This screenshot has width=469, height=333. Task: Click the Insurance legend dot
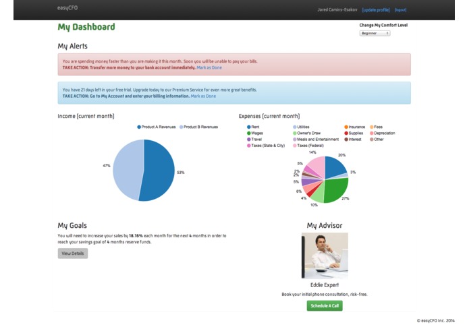[346, 127]
